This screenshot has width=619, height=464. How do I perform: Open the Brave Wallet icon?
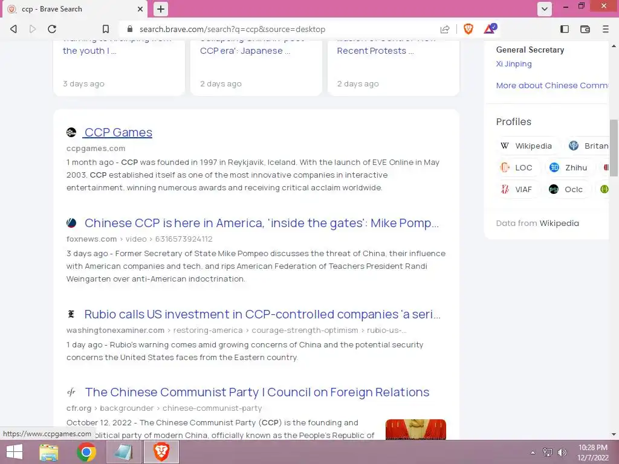coord(585,29)
